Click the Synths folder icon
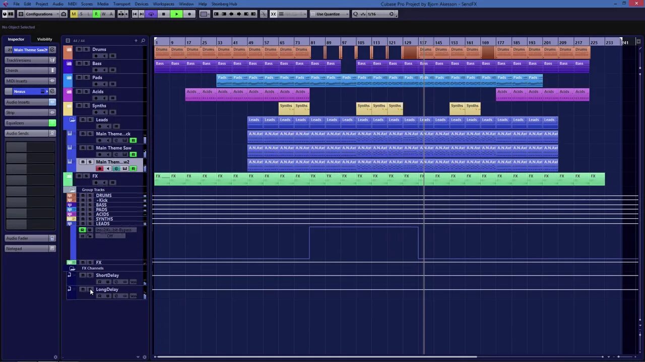The height and width of the screenshot is (362, 645). [x=69, y=106]
